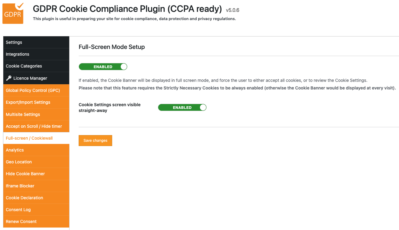
Task: Toggle Cookie Settings screen visible straight-away
Action: click(x=182, y=107)
